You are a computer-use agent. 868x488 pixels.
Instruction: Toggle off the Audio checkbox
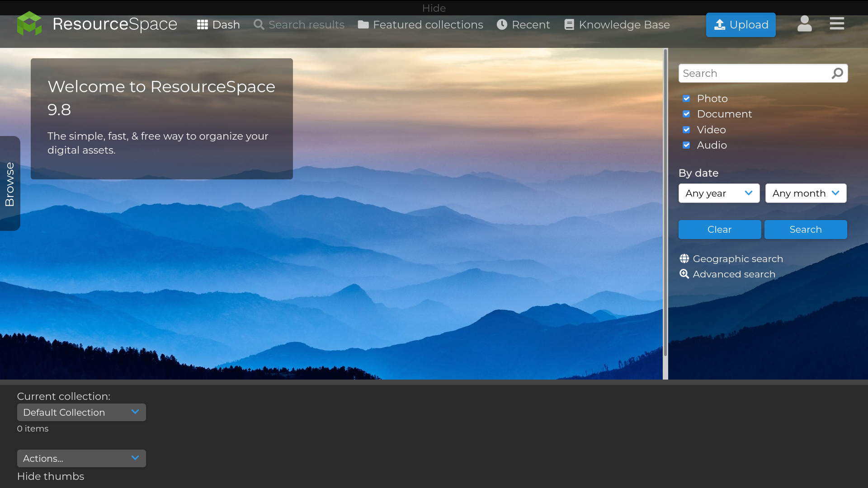point(687,145)
